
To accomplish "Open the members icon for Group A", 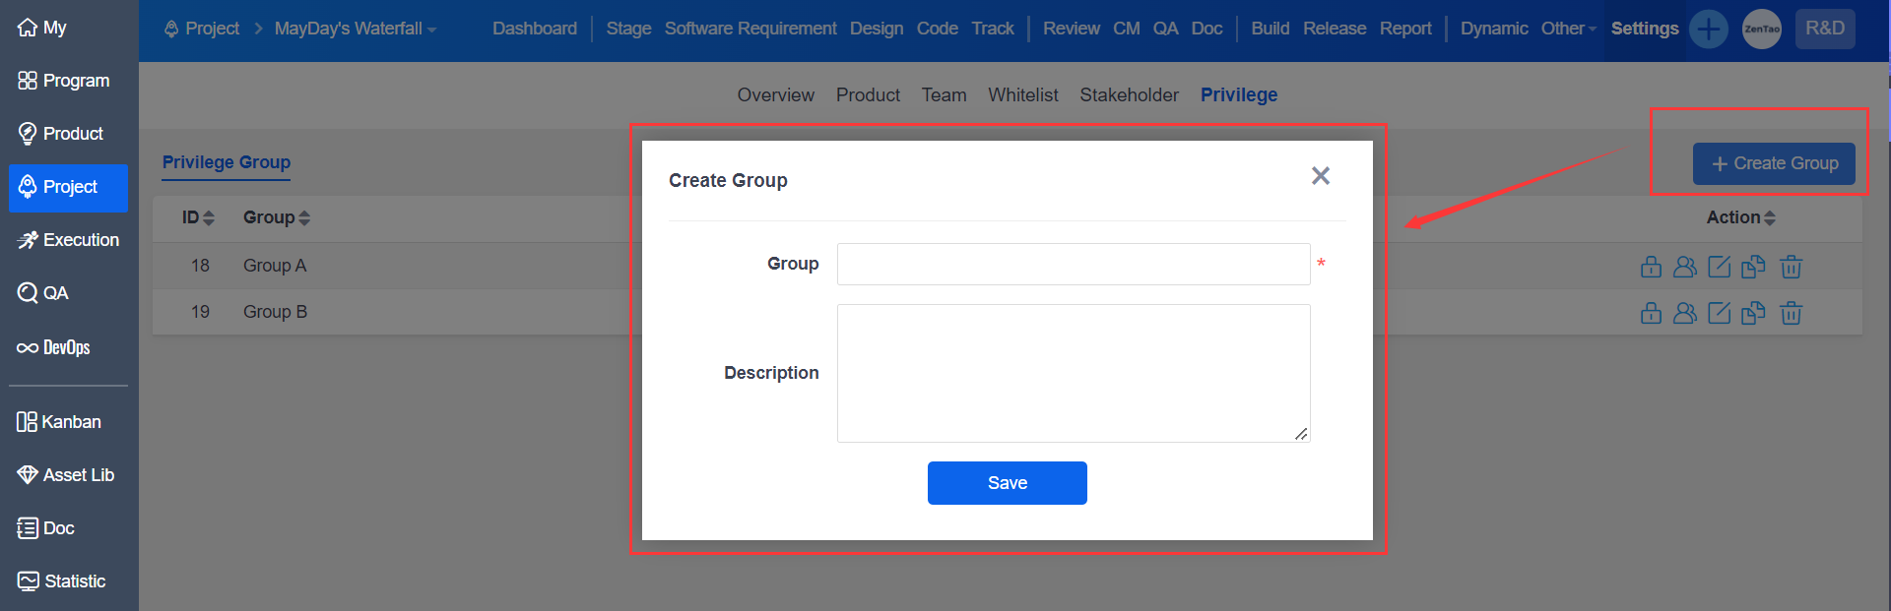I will (1685, 267).
